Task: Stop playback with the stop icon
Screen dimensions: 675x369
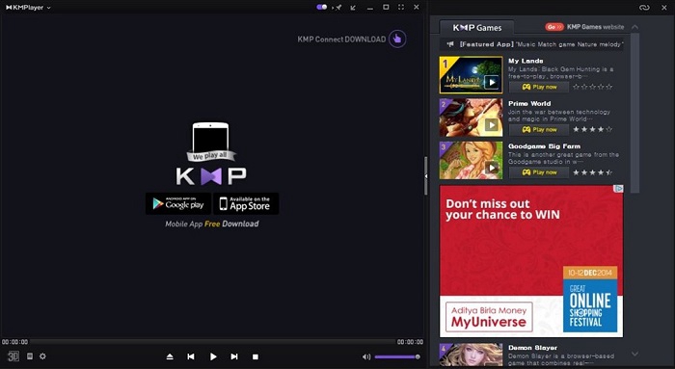Action: (256, 356)
